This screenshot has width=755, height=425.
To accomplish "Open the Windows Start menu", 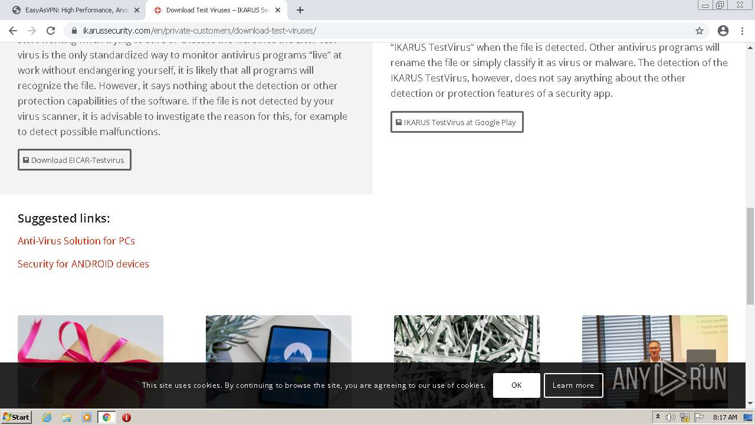I will [x=16, y=417].
